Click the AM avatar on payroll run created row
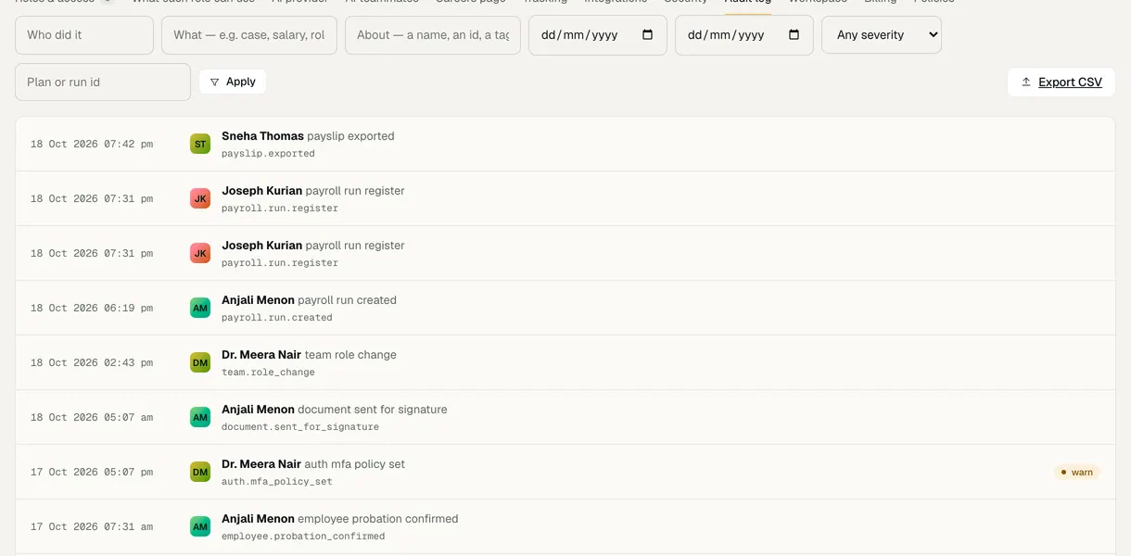 tap(200, 308)
